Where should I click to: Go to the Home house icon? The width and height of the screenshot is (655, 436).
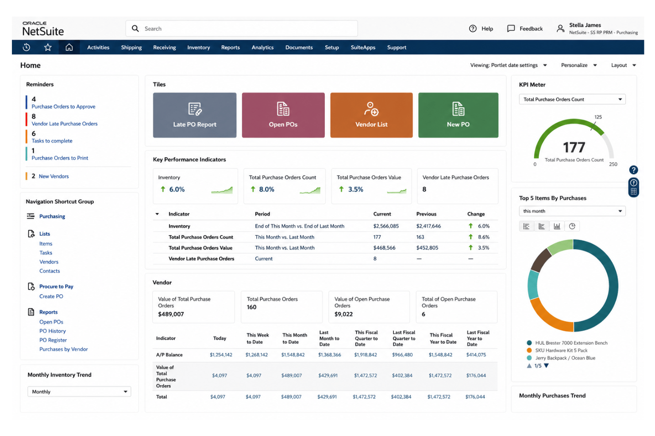(69, 47)
